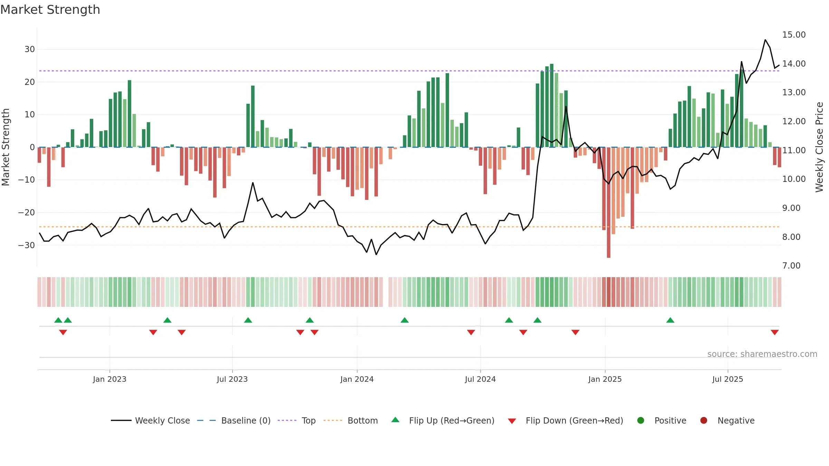The image size is (829, 466).
Task: Click the Weekly Close legend line
Action: [121, 420]
